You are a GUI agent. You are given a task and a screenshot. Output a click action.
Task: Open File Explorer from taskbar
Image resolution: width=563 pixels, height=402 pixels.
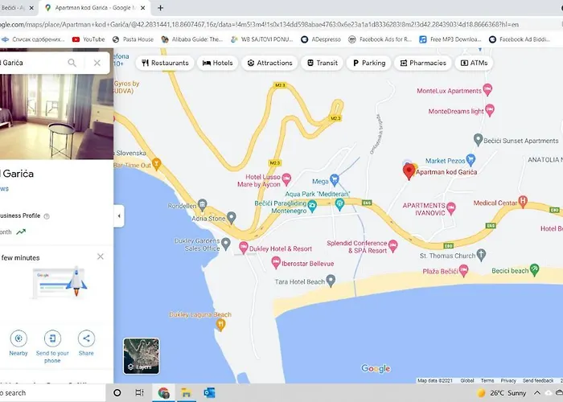pyautogui.click(x=186, y=393)
